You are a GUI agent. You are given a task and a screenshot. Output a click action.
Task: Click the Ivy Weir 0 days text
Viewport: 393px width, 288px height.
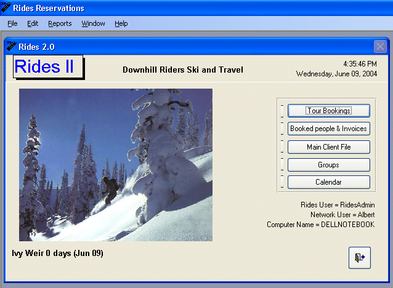[x=57, y=253]
